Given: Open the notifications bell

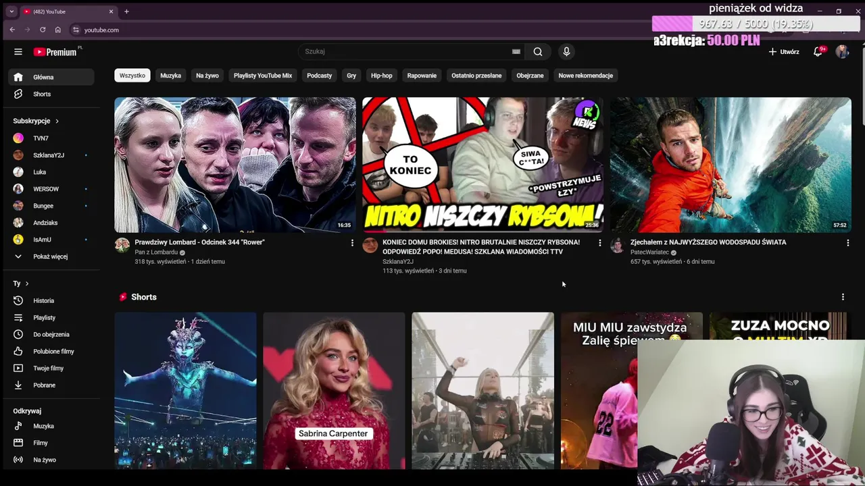Looking at the screenshot, I should point(818,52).
